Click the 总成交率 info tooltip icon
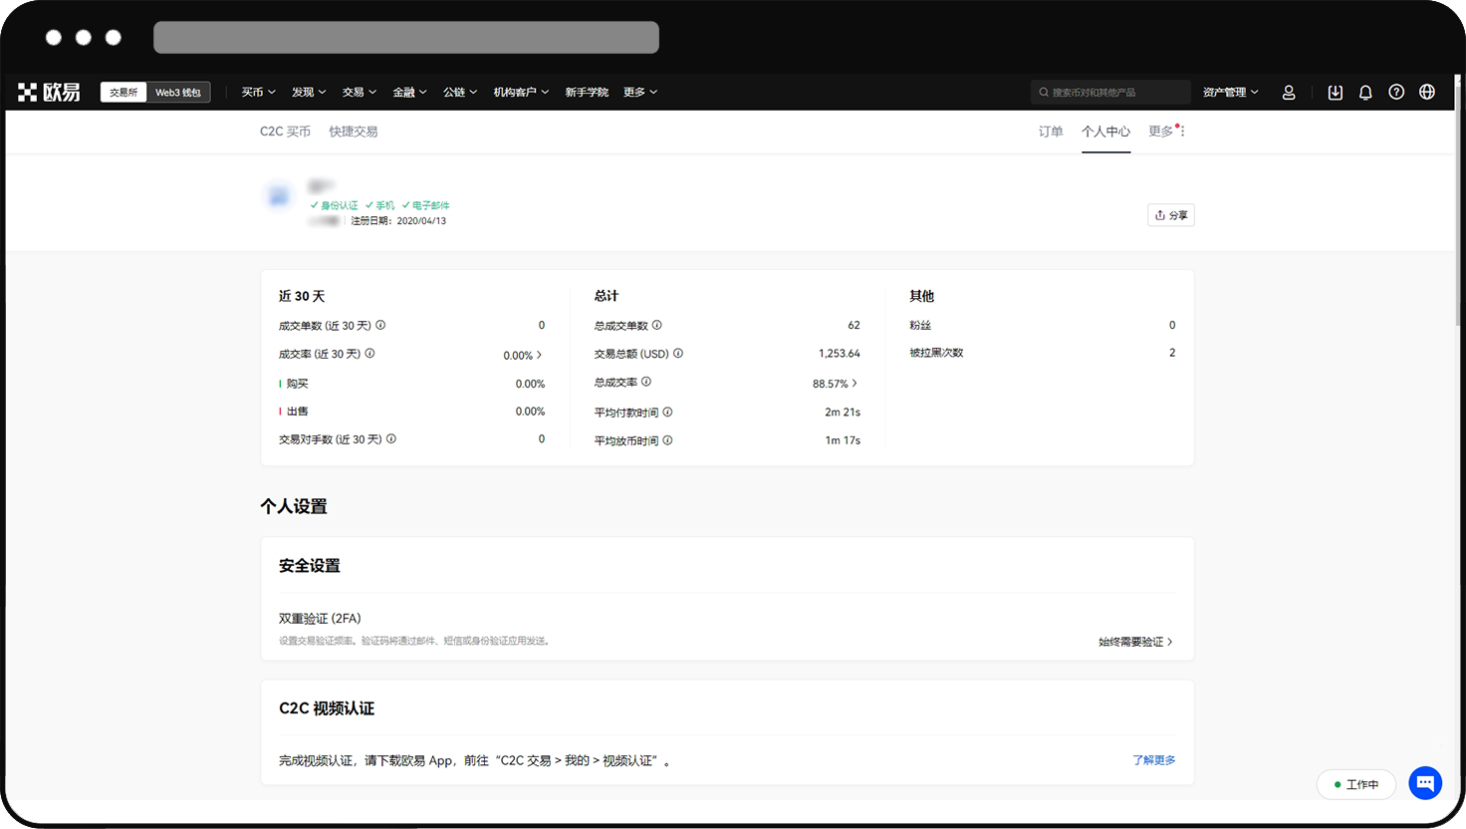Viewport: 1466px width, 829px height. pos(648,383)
